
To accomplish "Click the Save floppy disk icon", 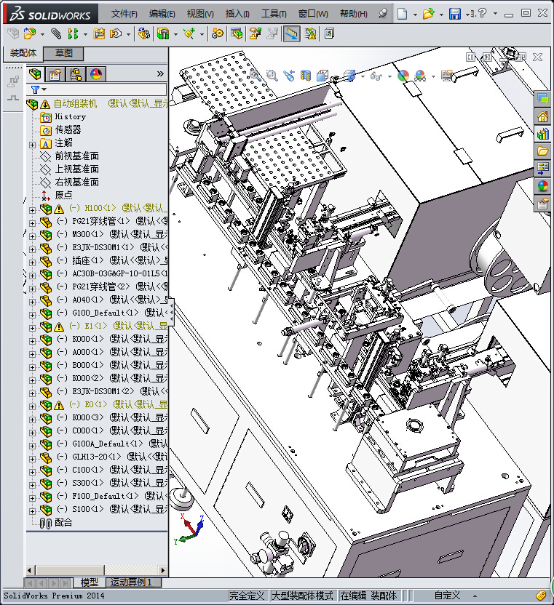I will [x=455, y=14].
